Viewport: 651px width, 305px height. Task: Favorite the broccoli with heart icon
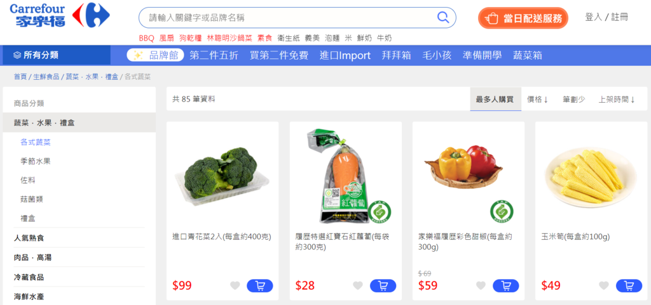(235, 285)
